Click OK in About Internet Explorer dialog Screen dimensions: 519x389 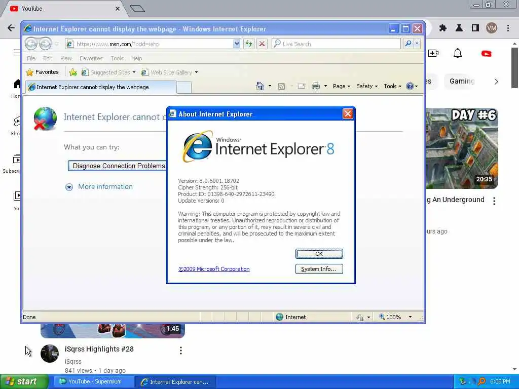(319, 254)
